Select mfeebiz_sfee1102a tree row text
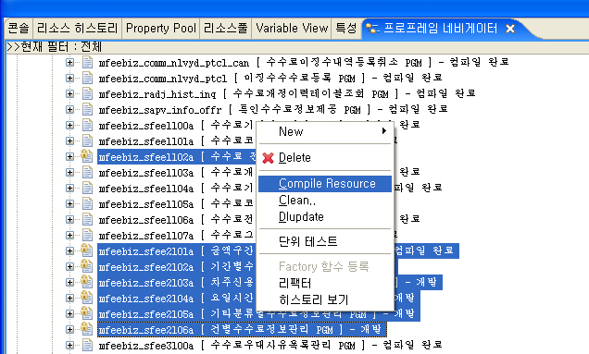Image resolution: width=589 pixels, height=354 pixels. click(x=177, y=156)
